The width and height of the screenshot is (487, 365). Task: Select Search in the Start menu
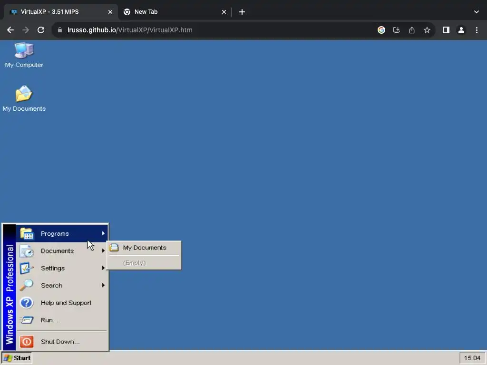62,285
